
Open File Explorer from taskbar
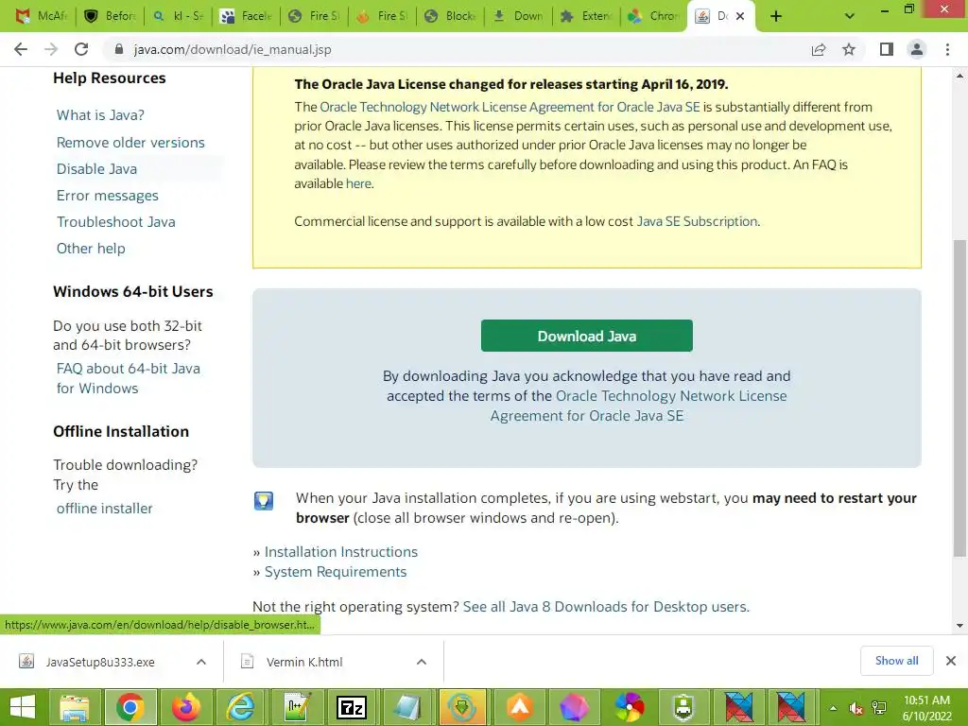pyautogui.click(x=74, y=707)
